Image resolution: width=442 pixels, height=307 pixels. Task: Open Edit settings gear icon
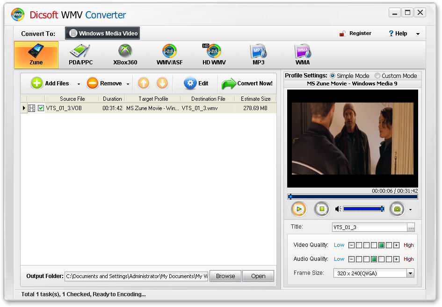(x=190, y=83)
